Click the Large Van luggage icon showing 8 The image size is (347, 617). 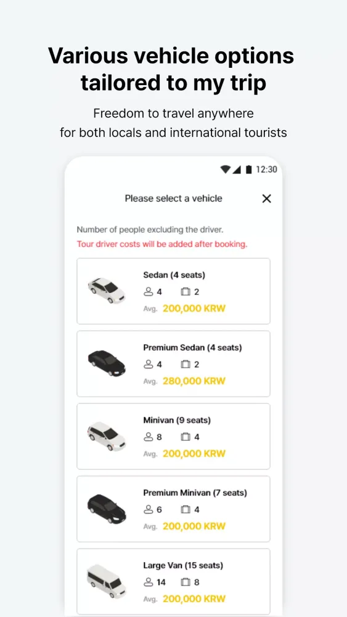click(186, 582)
